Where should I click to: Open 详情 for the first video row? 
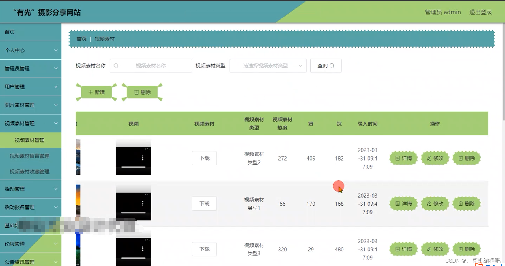click(403, 158)
